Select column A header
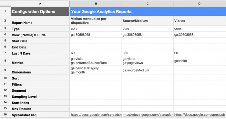This screenshot has height=119, width=226. coord(40,4)
